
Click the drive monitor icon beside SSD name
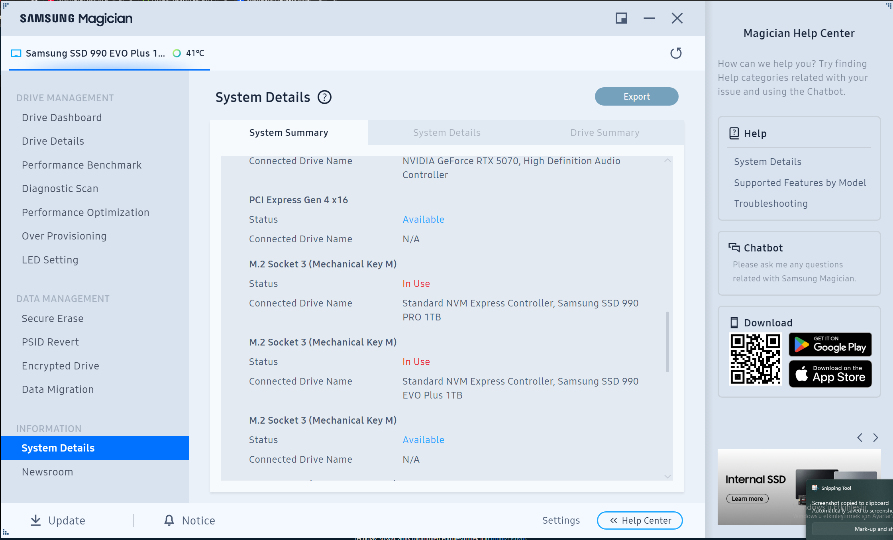(16, 53)
